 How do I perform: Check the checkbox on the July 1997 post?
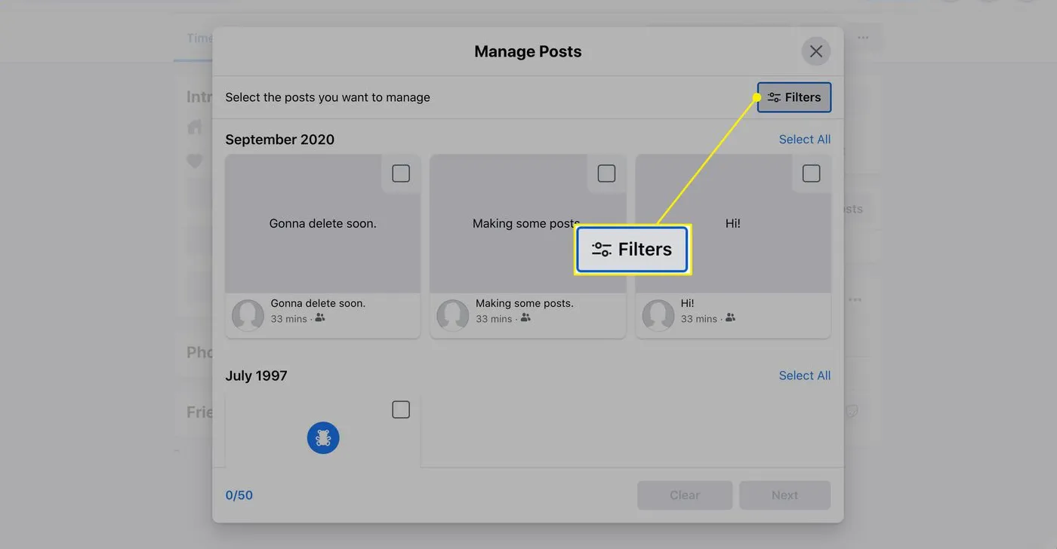401,409
